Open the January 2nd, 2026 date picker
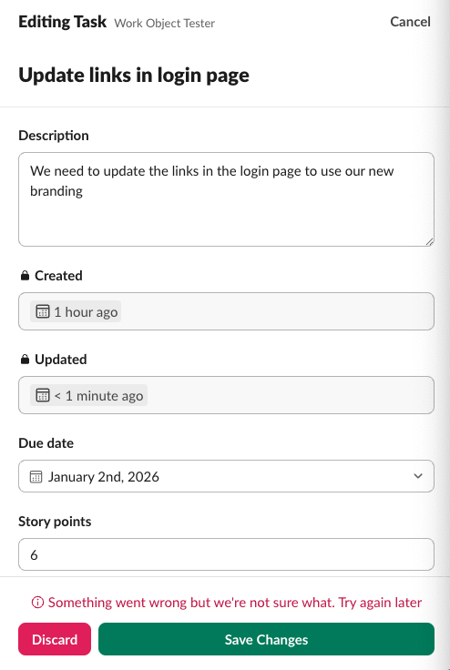Screen dimensions: 450x670 pyautogui.click(x=226, y=476)
